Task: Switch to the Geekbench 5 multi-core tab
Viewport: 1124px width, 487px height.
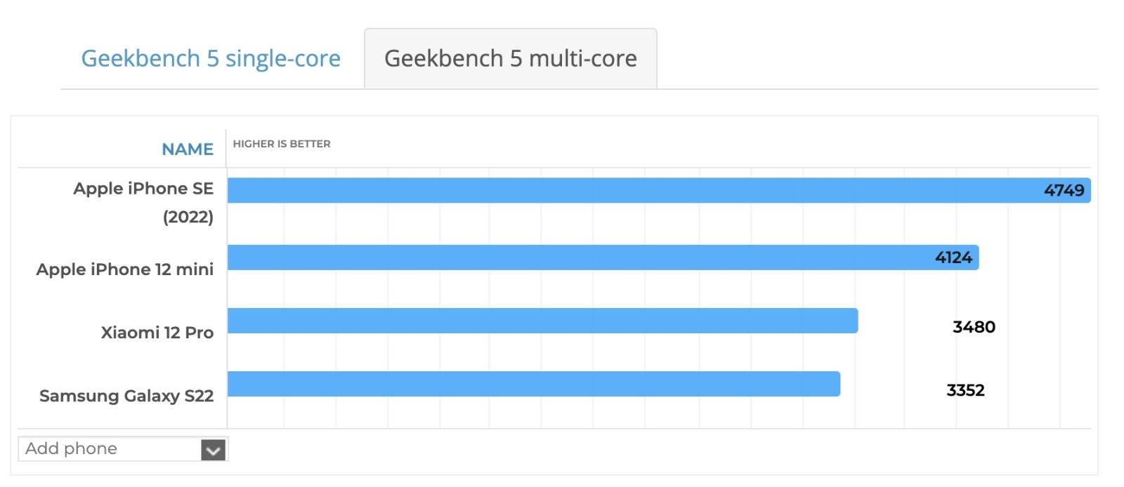Action: (511, 59)
